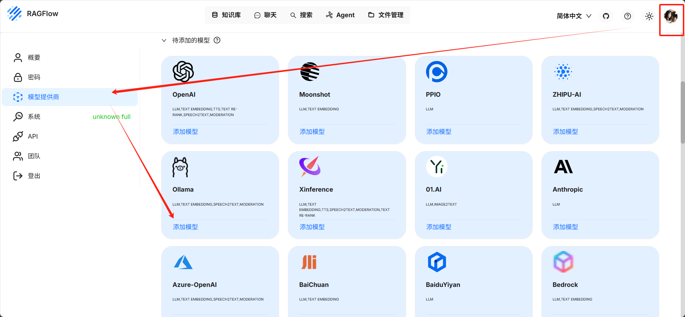Click the page vertical scrollbar thumb
Viewport: 685px width, 317px height.
click(x=682, y=112)
